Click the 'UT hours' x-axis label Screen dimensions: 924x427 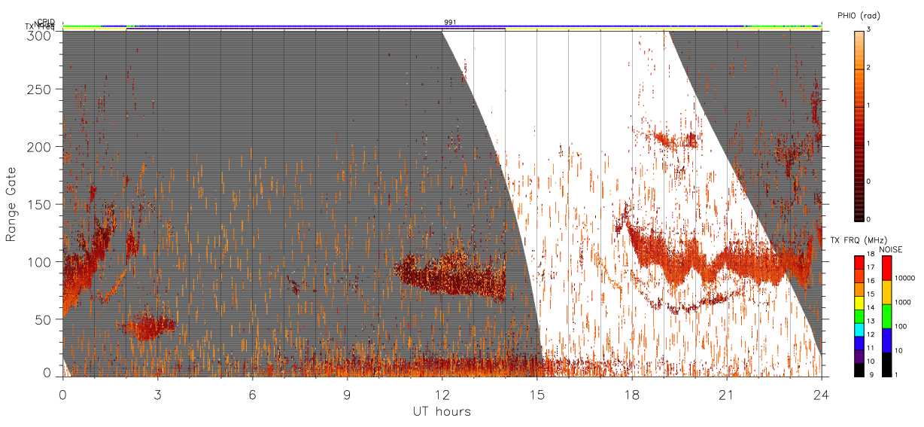(x=442, y=411)
